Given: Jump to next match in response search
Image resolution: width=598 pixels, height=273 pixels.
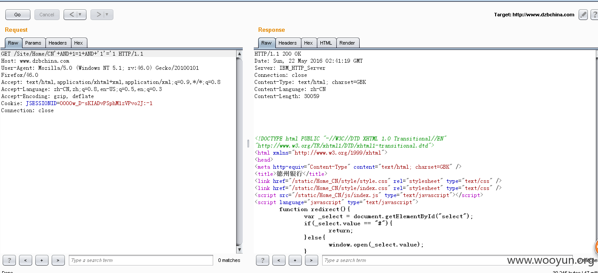Looking at the screenshot, I should point(312,260).
